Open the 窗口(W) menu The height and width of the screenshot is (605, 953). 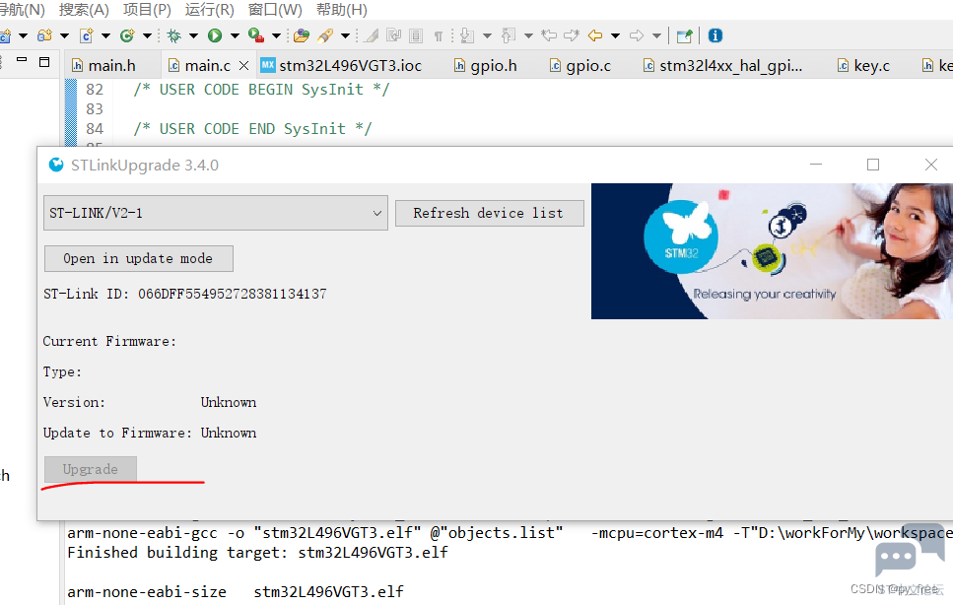275,10
